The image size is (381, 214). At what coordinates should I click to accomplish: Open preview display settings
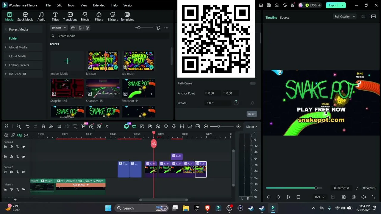tap(344, 197)
